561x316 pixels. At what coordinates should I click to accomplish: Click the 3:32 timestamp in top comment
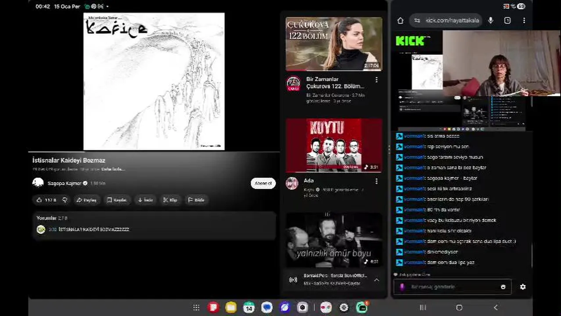52,230
